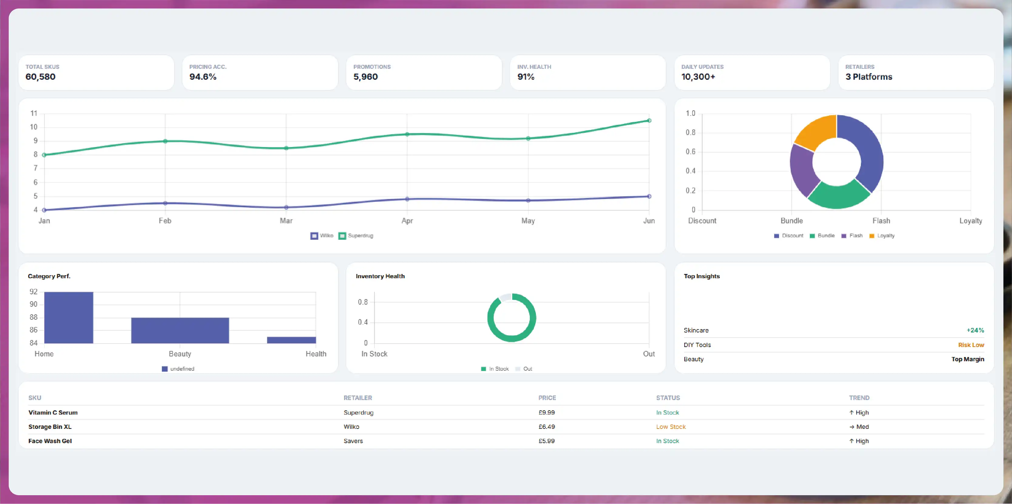Click the Storage Bin XL row
Screen dimensions: 1012x504
click(506, 427)
